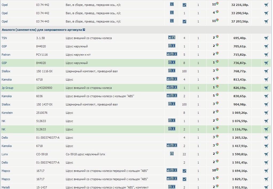
Task: Add GSP 705,61р. item to cart
Action: point(266,46)
